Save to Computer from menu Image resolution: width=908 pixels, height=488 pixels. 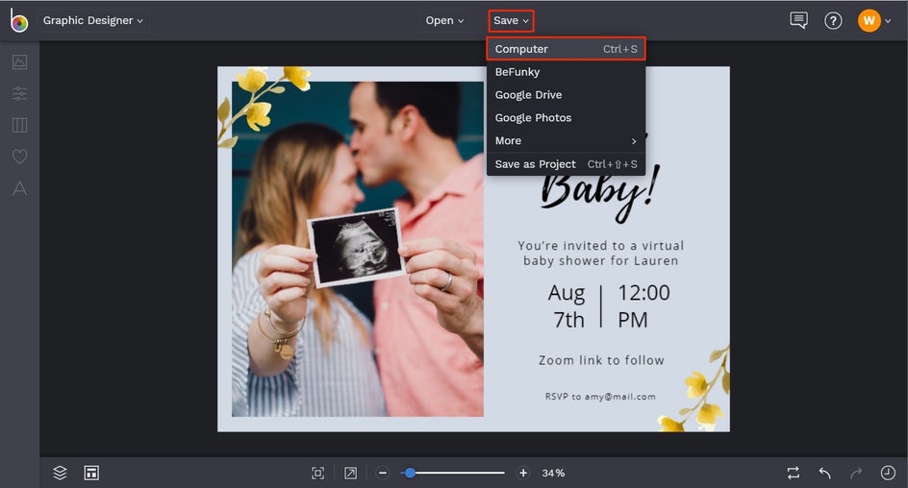click(566, 49)
